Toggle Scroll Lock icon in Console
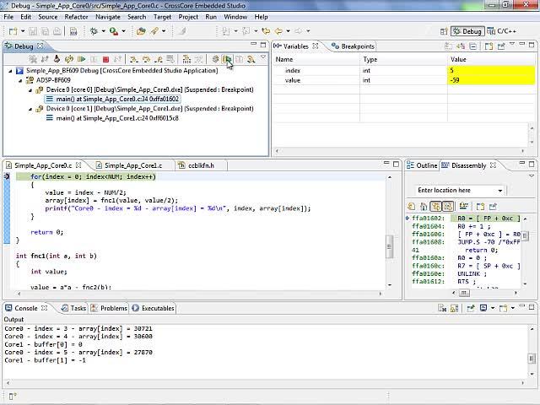 [x=454, y=308]
